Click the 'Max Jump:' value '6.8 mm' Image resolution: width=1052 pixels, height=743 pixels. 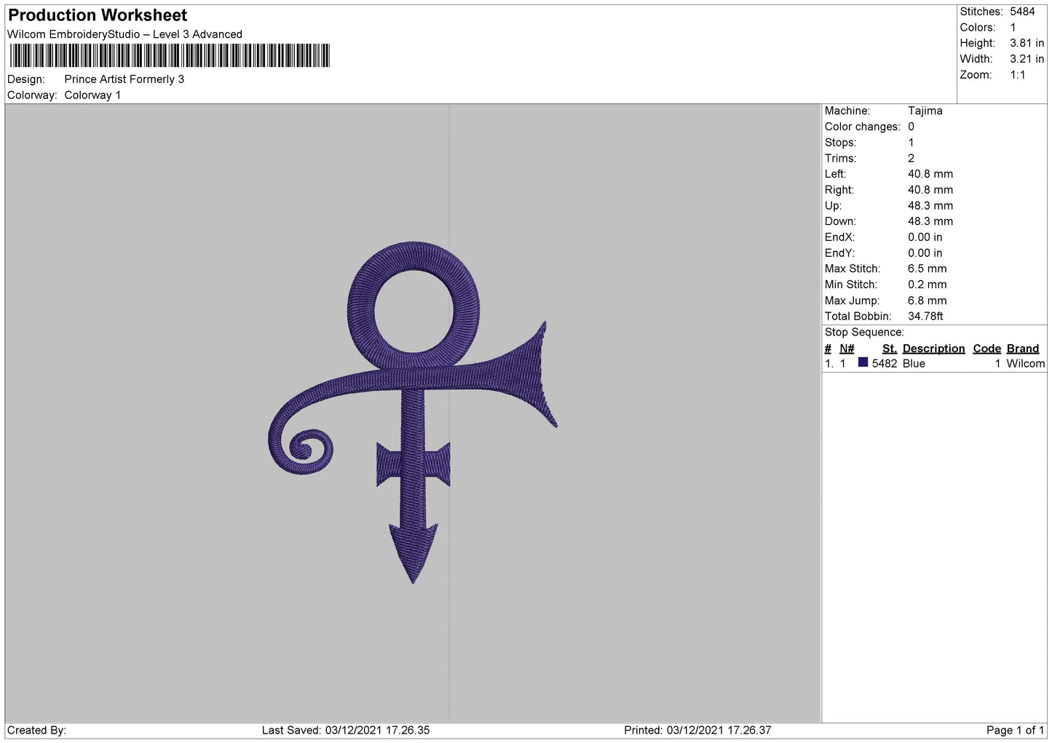927,301
